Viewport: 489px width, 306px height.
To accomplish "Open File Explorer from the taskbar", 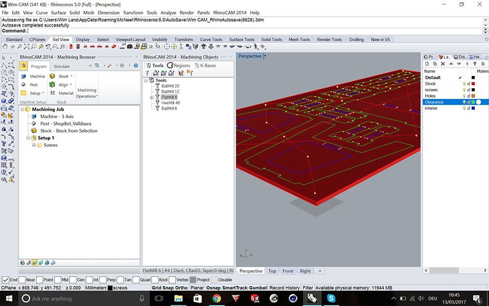I will (178, 298).
